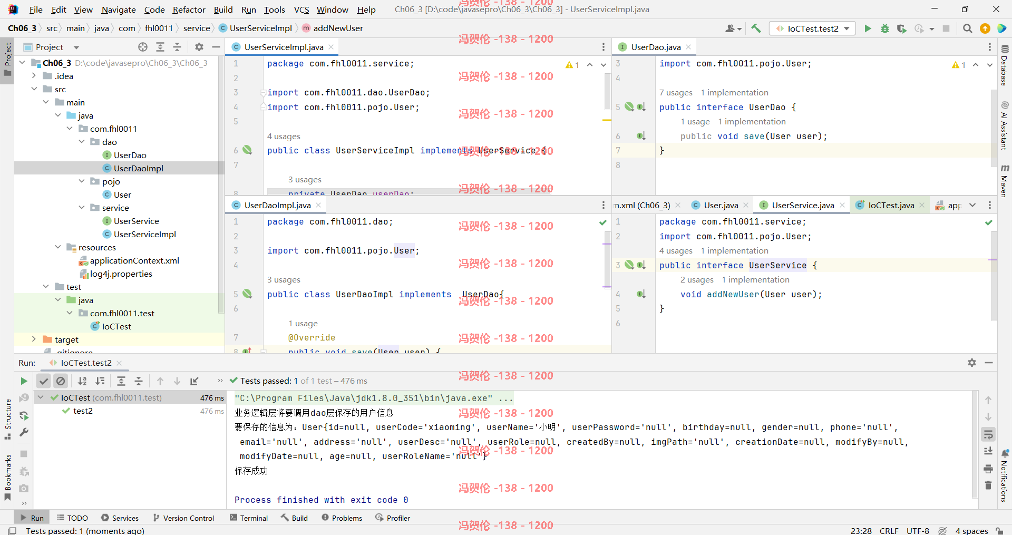Collapse the resources folder node

58,247
